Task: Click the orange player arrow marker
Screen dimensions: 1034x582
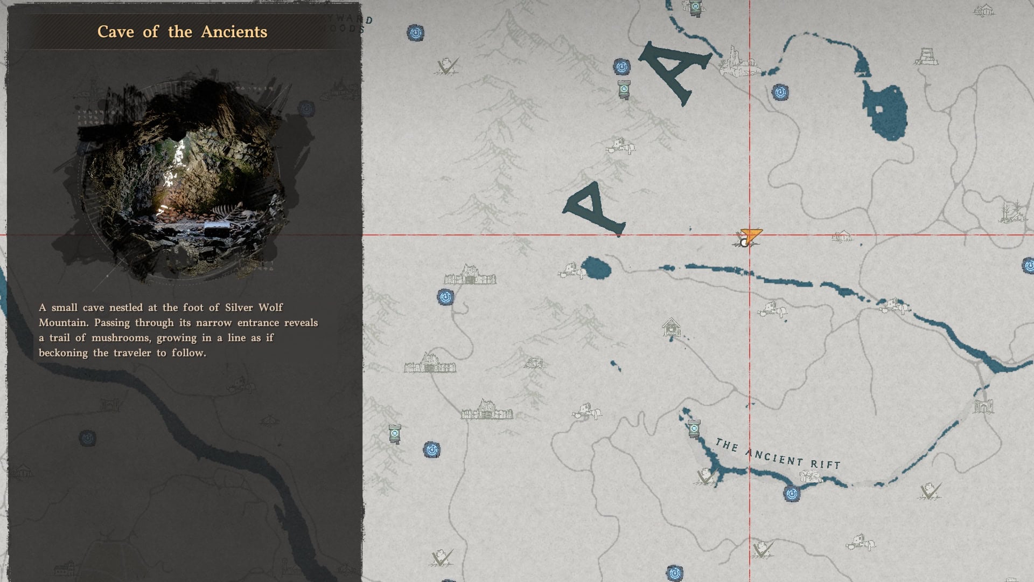Action: (x=750, y=235)
